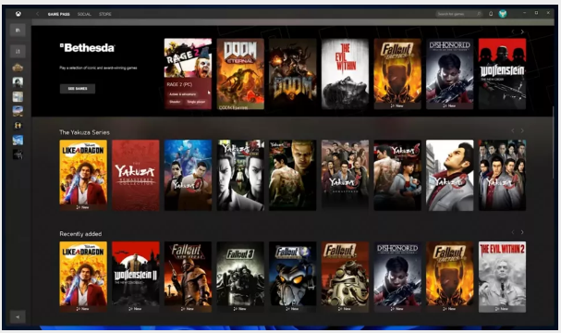
Task: Open the library icon in sidebar
Action: pyautogui.click(x=18, y=31)
